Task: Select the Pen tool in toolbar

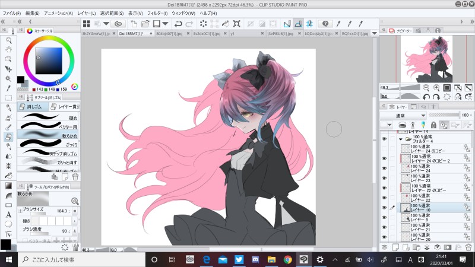Action: point(8,108)
